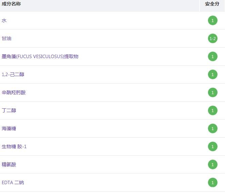Open the 辛酰羟肟酸 ingredient link
Screen dimensions: 225x193
coord(14,92)
